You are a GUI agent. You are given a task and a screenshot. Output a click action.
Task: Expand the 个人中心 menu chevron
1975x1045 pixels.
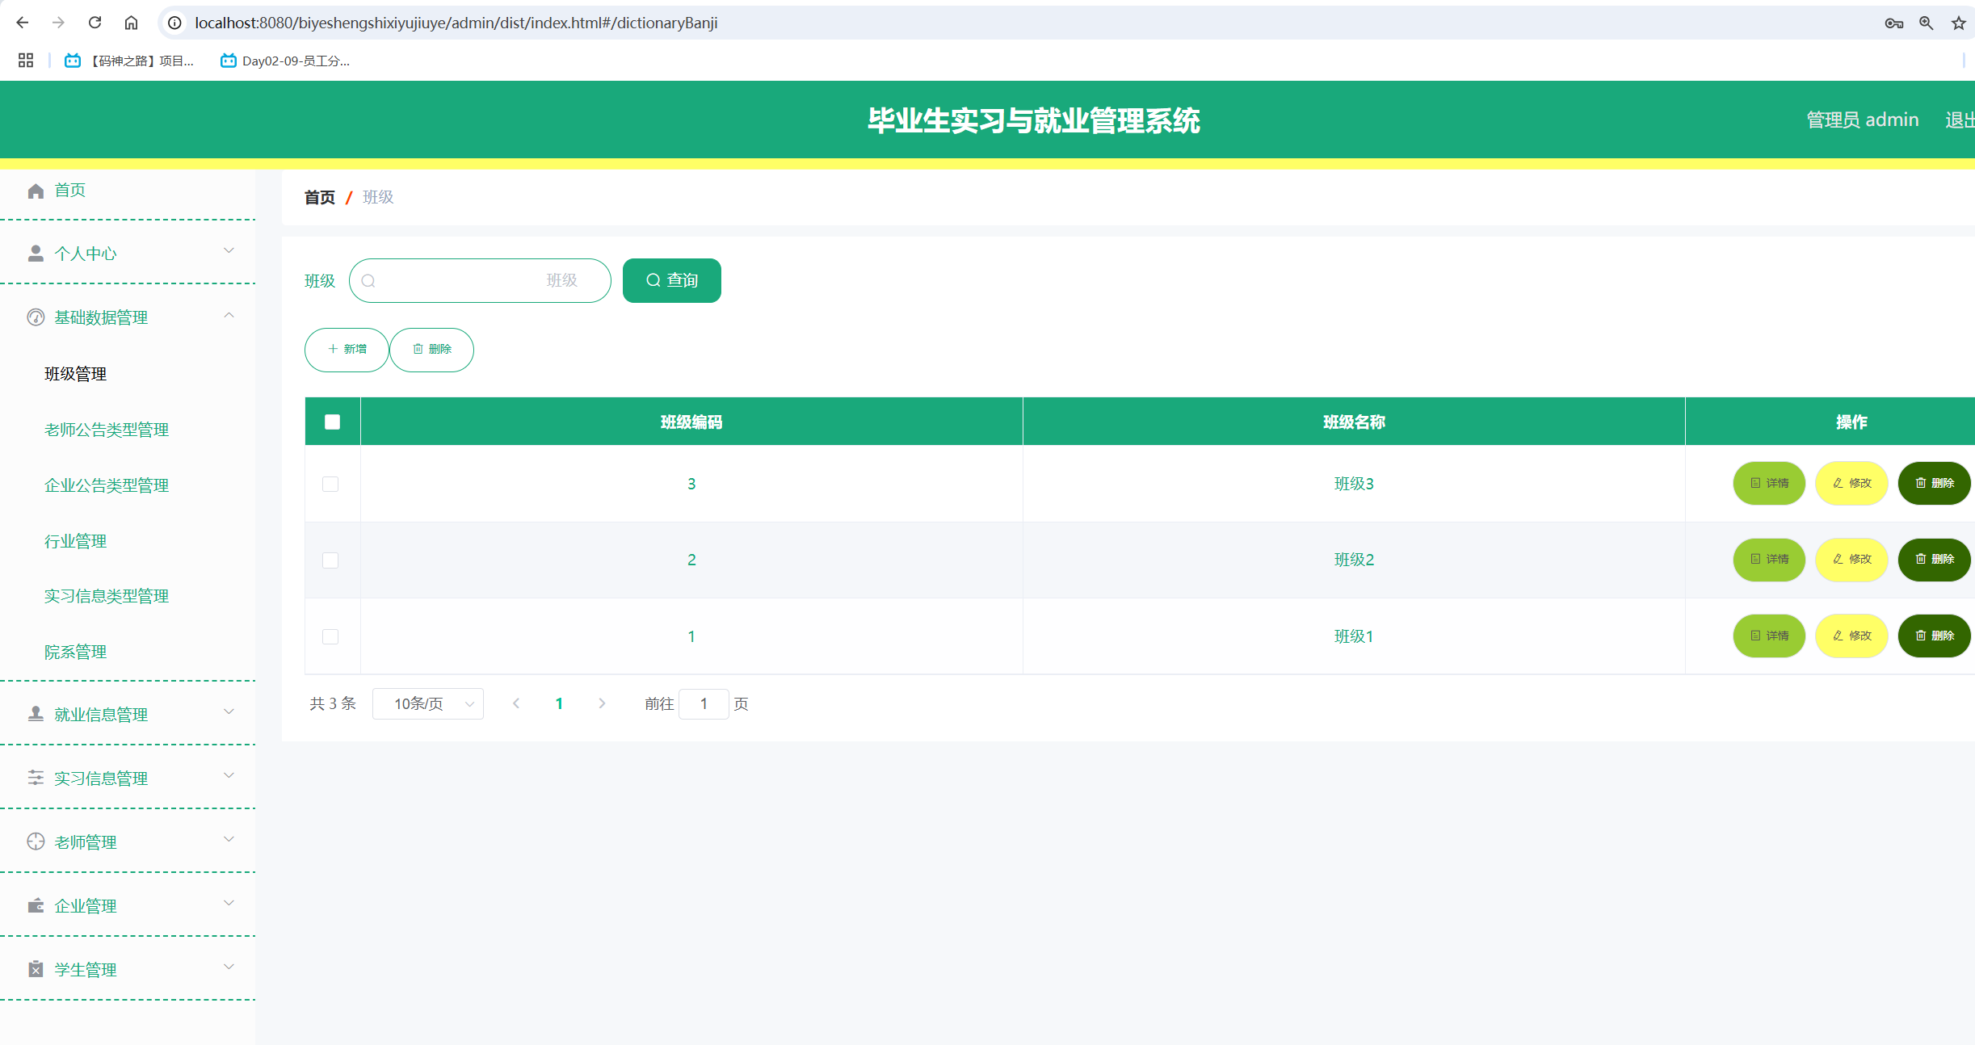pos(229,251)
